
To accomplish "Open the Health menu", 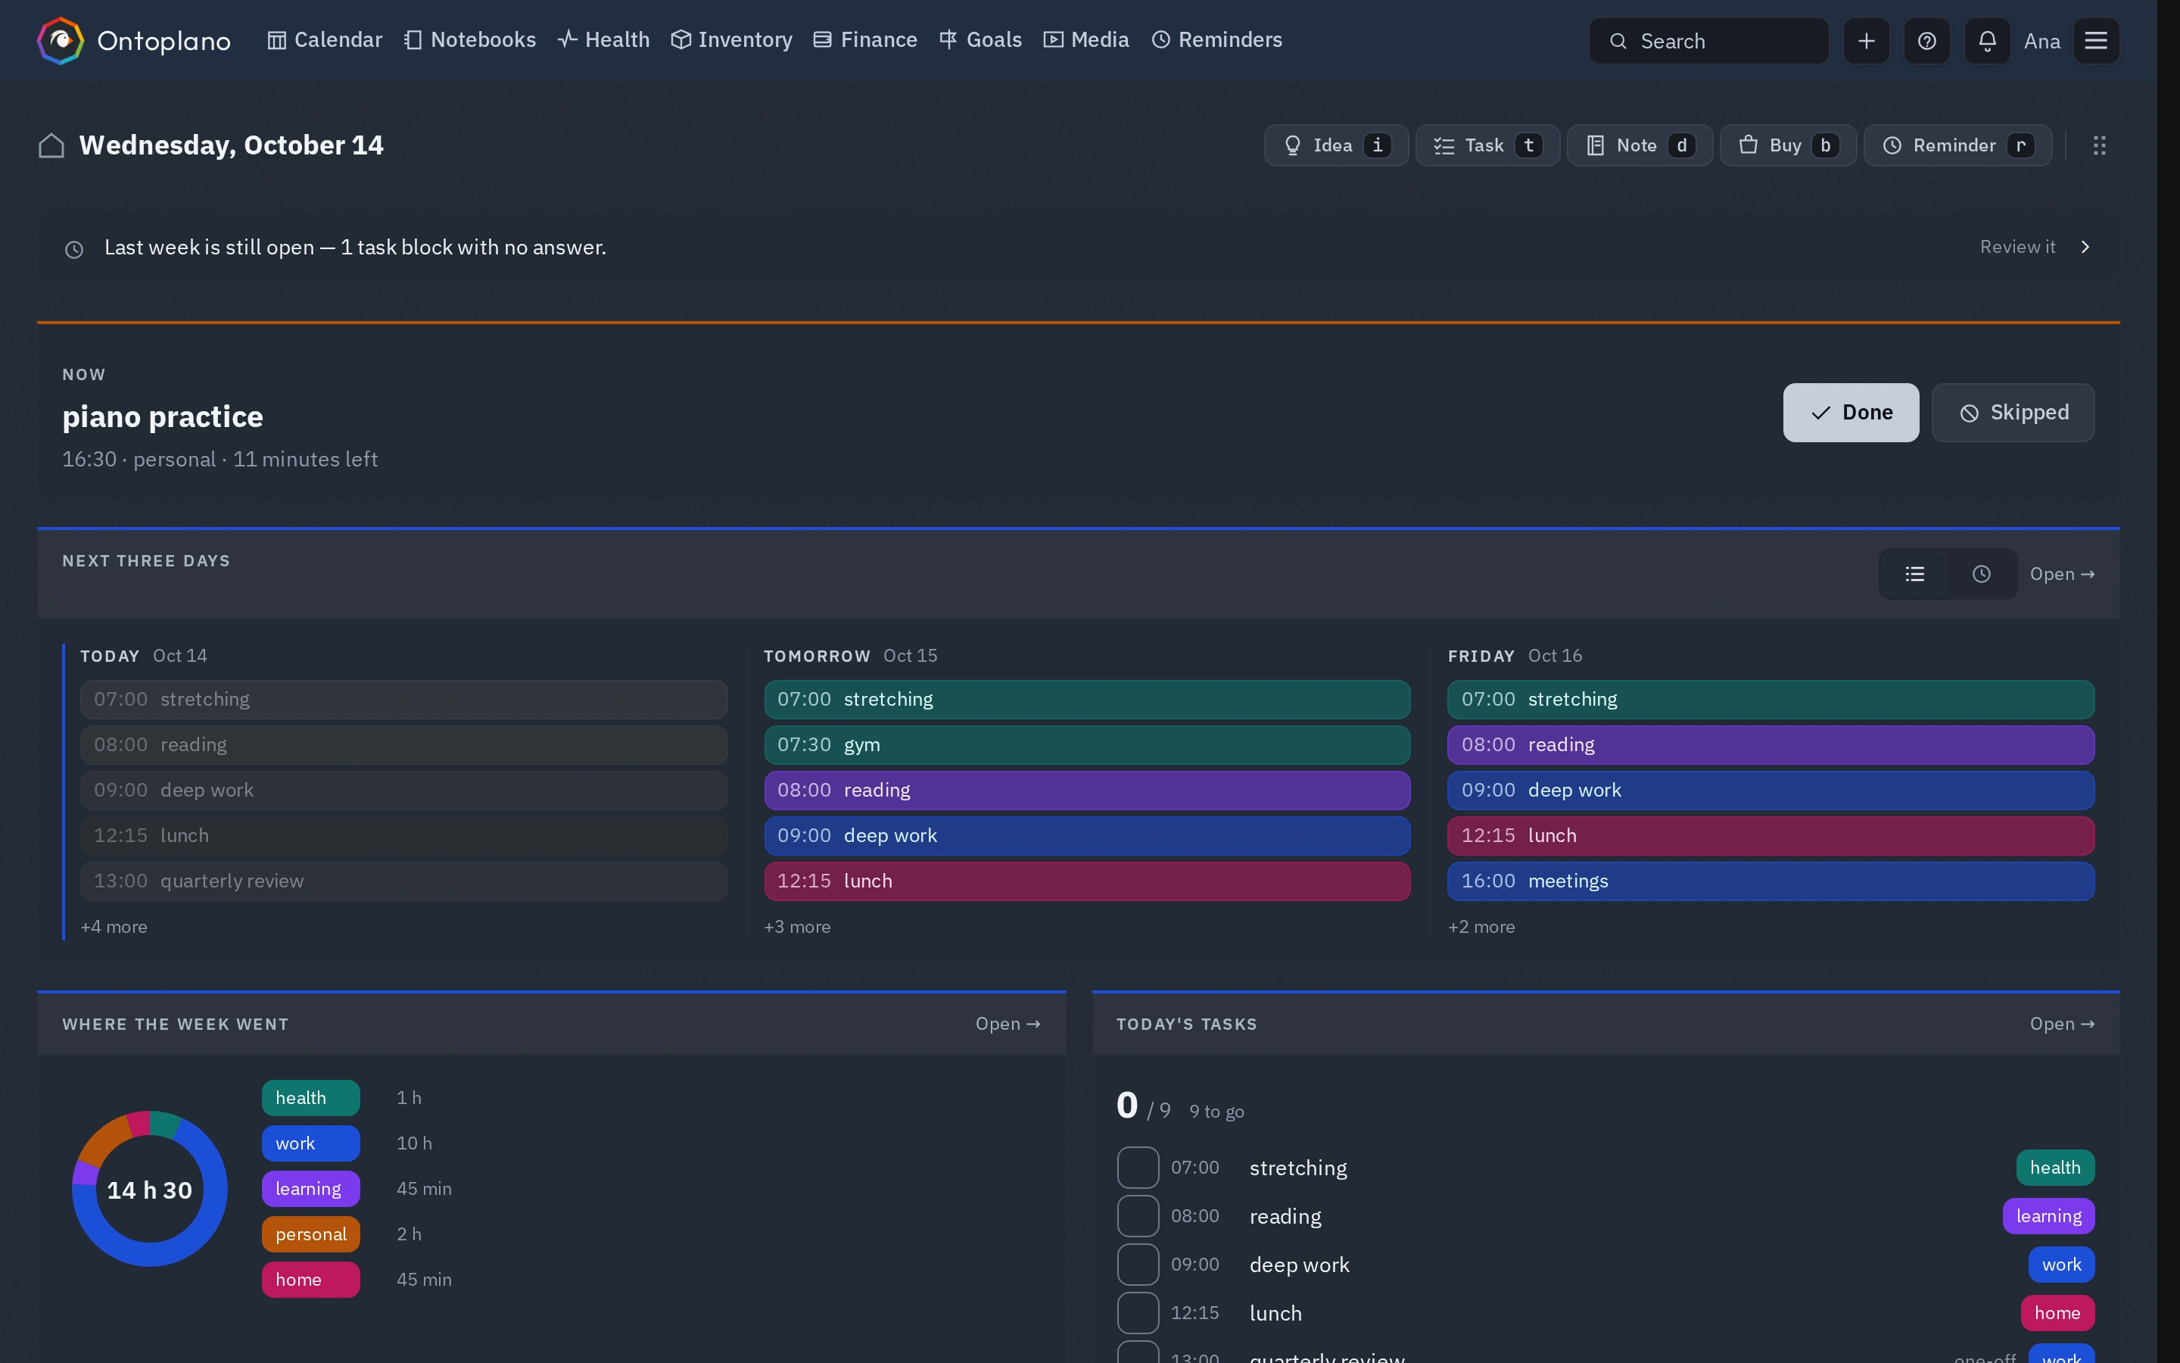I will pos(603,39).
